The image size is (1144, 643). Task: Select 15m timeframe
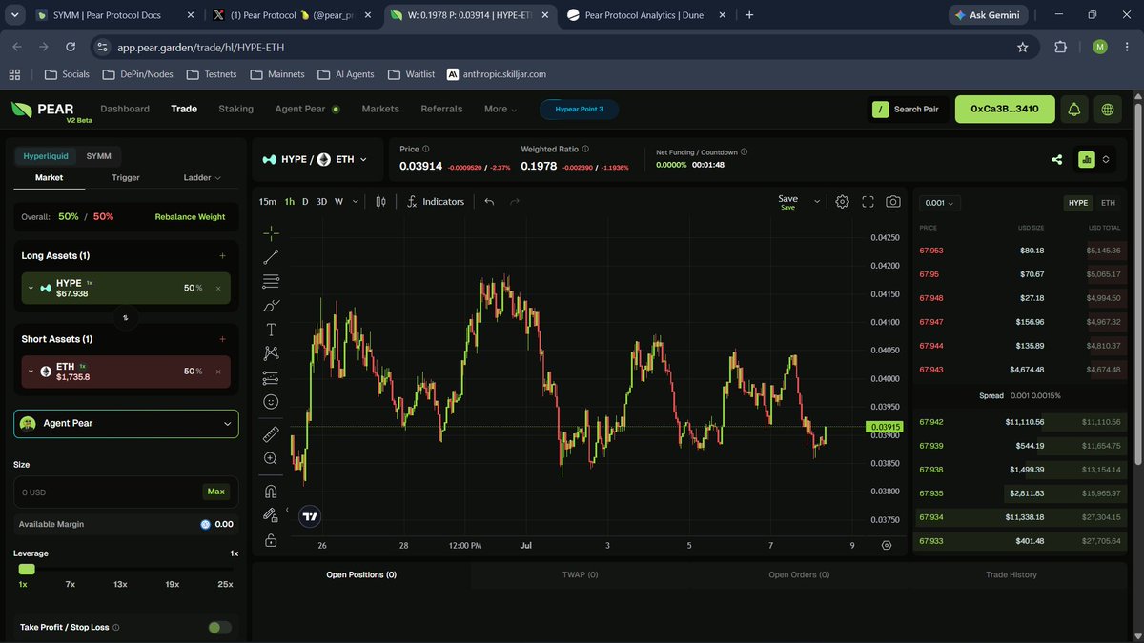pos(268,202)
